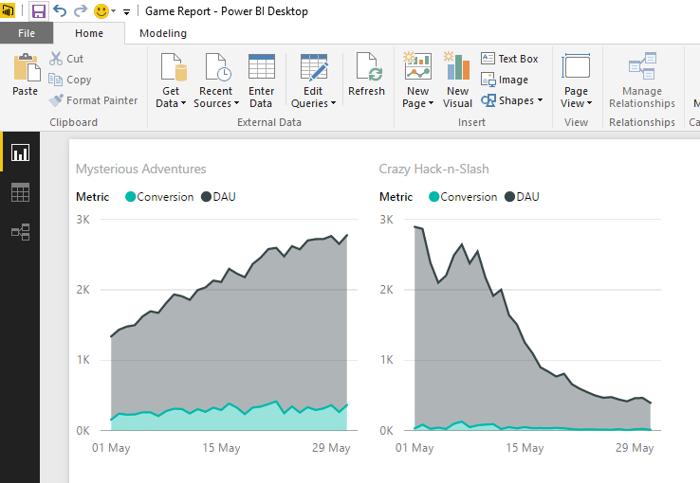Image resolution: width=700 pixels, height=483 pixels.
Task: Select the Format Painter tool
Action: pyautogui.click(x=93, y=100)
